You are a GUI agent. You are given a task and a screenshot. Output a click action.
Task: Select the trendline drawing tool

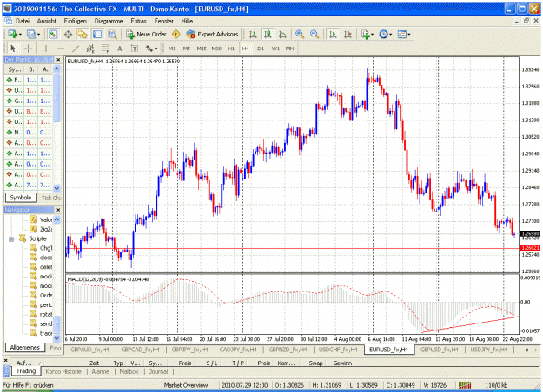76,49
